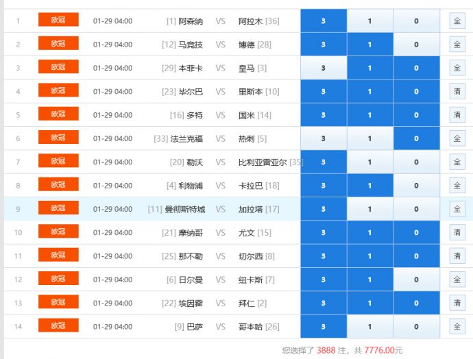Click the 切尔西 away team name
The width and height of the screenshot is (473, 359).
tap(250, 256)
